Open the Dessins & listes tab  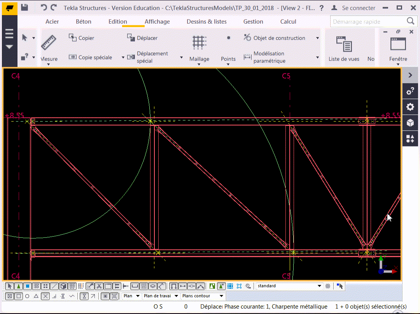(x=206, y=22)
